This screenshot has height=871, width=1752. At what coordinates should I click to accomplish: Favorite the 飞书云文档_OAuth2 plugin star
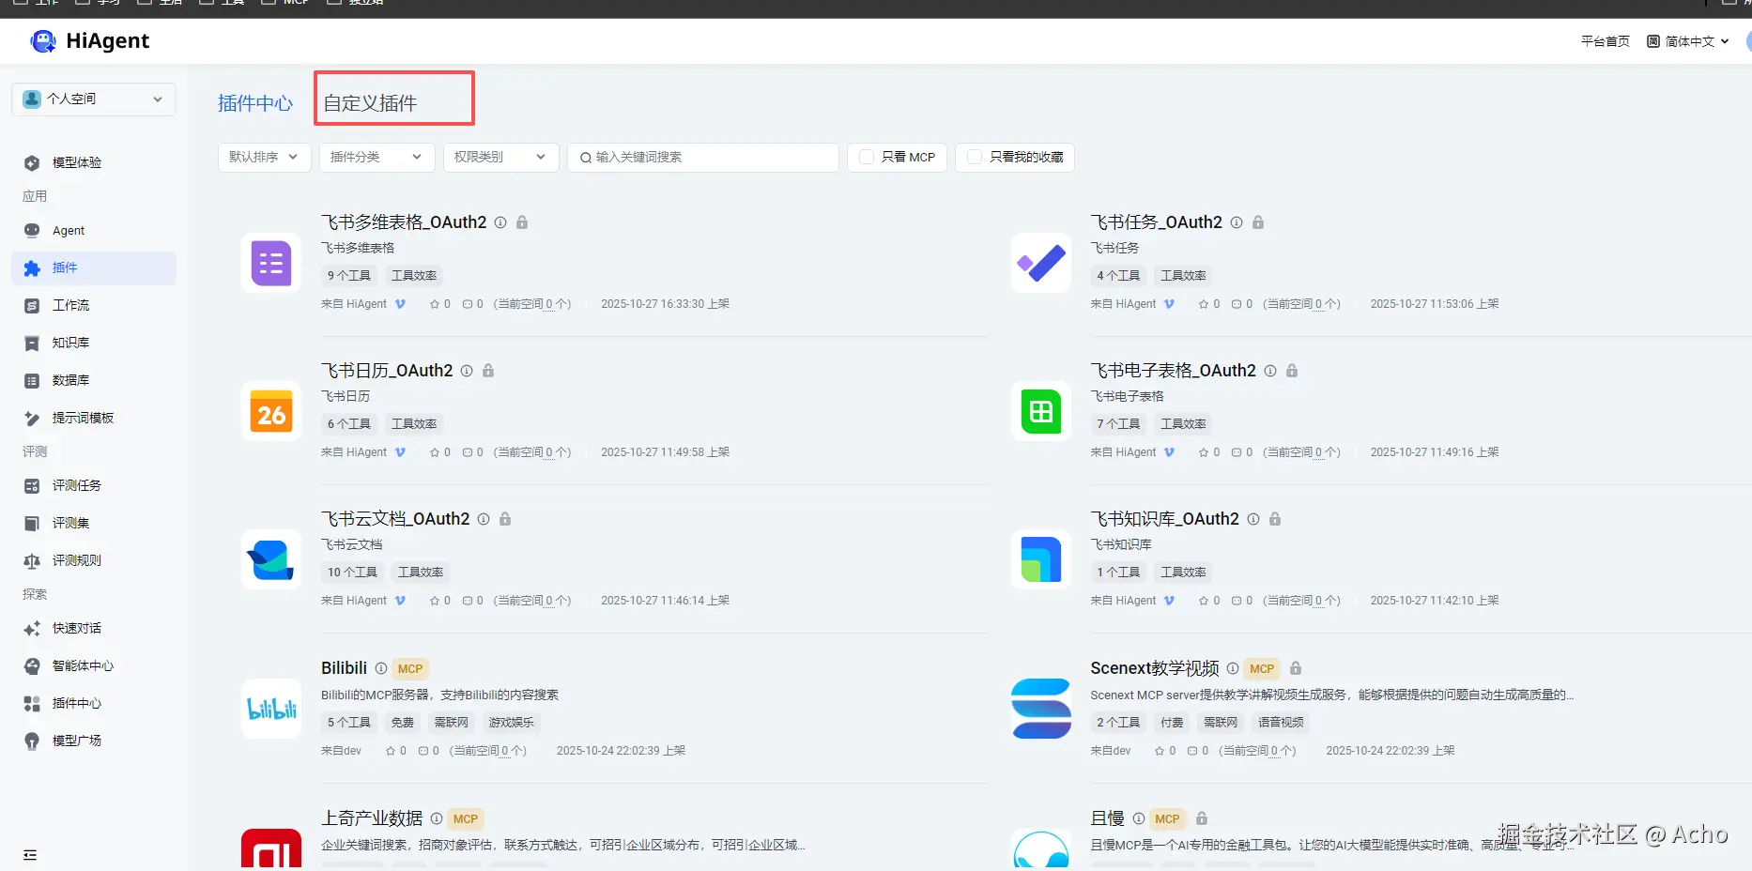click(x=435, y=601)
